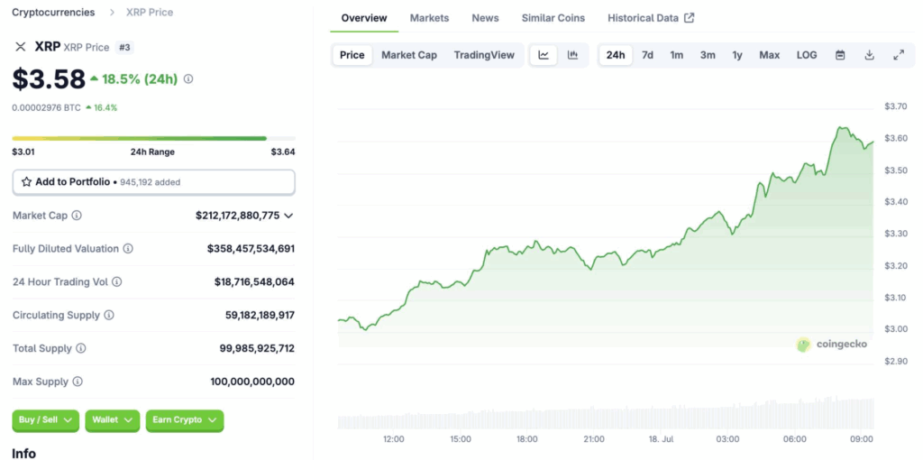Click the 12:00 x-axis label
923x460 pixels.
pyautogui.click(x=393, y=439)
